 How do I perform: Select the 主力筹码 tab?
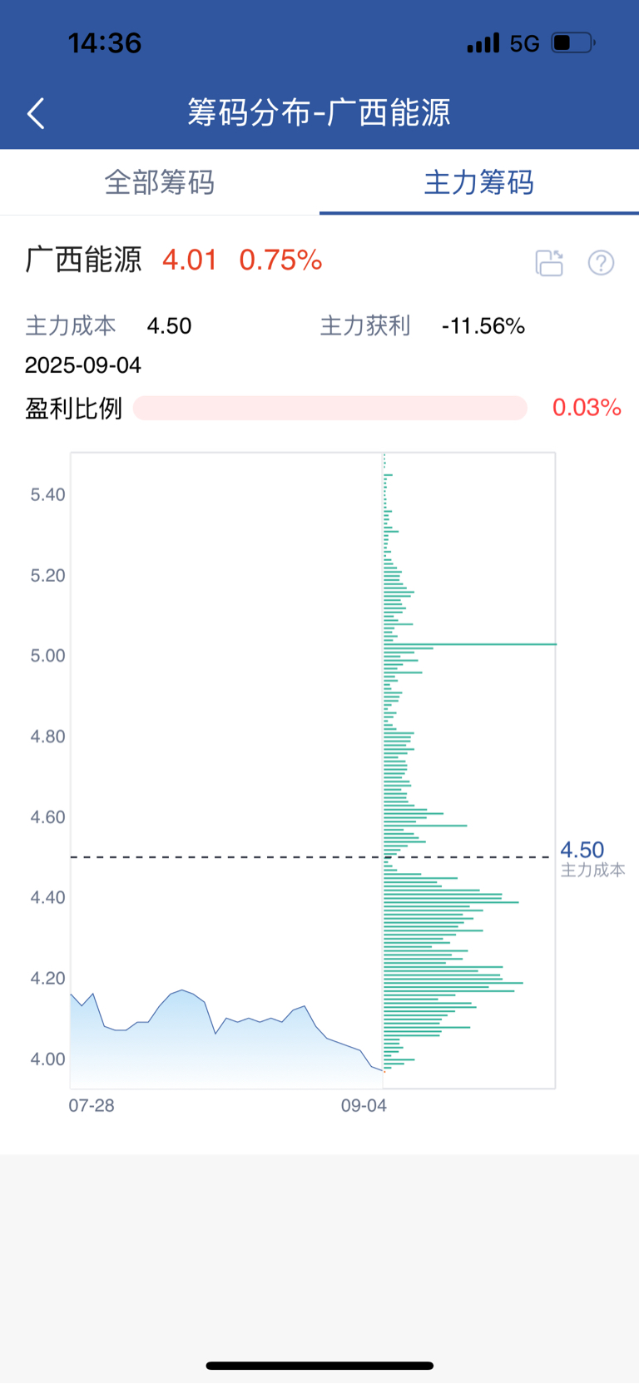pyautogui.click(x=479, y=182)
